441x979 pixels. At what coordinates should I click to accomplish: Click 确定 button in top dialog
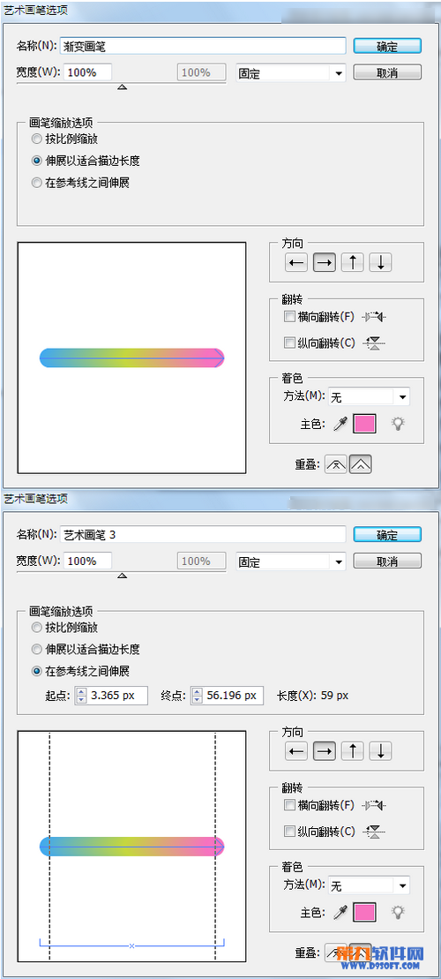(x=387, y=46)
